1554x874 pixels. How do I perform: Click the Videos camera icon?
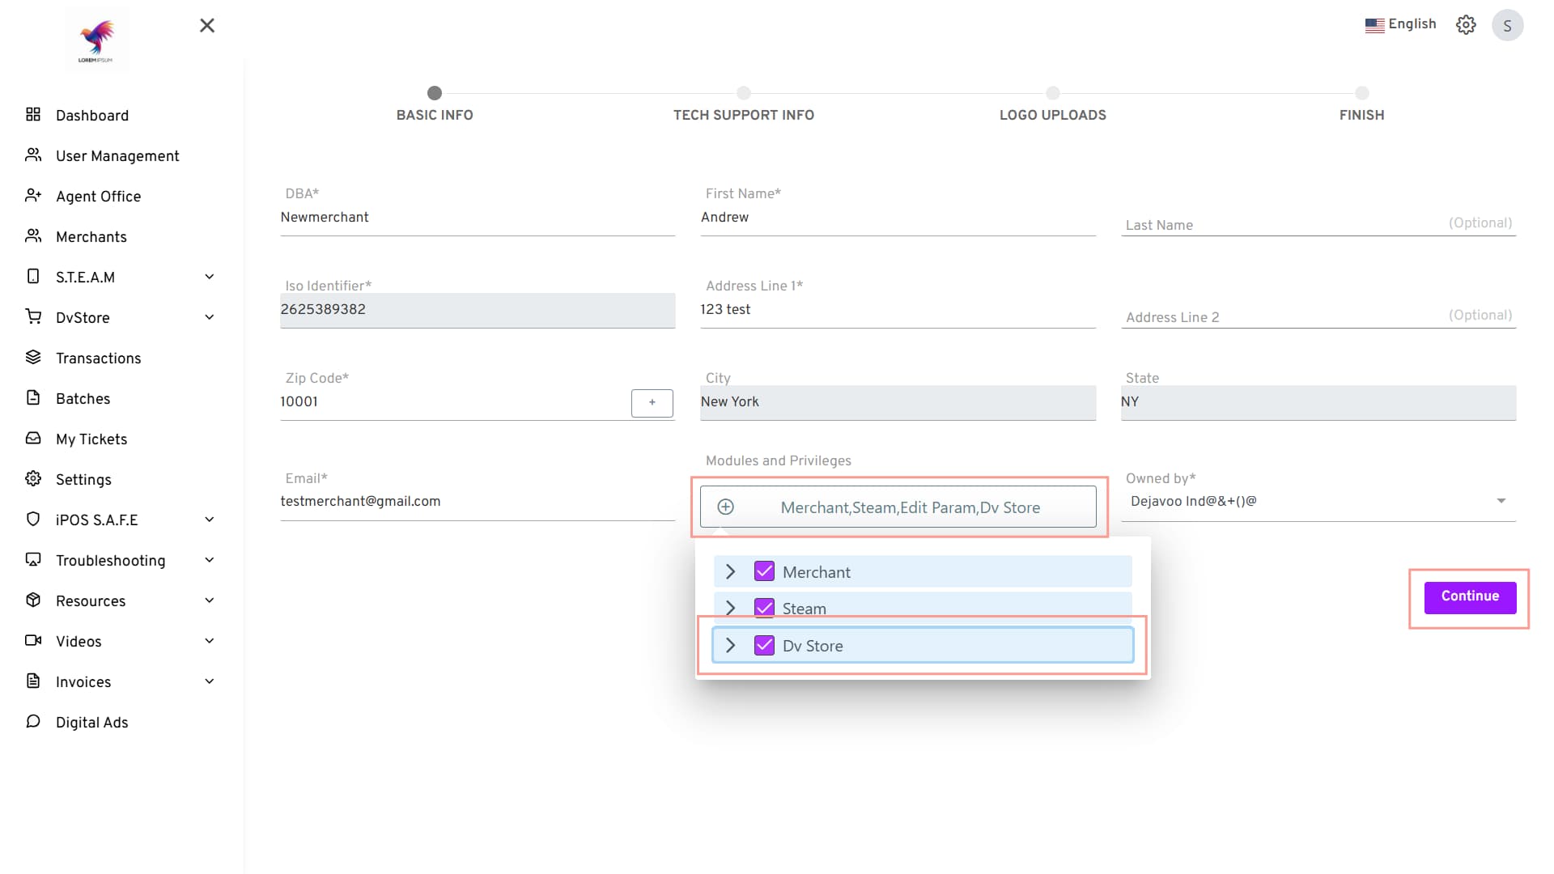(33, 640)
